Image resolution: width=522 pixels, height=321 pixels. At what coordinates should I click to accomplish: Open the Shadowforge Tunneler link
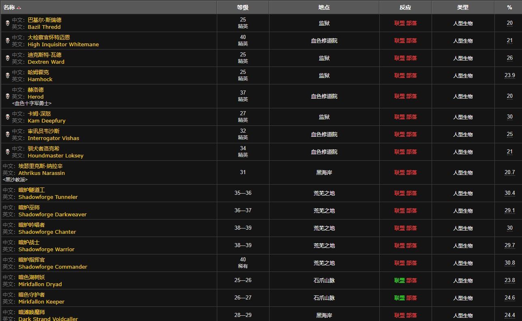coord(48,197)
